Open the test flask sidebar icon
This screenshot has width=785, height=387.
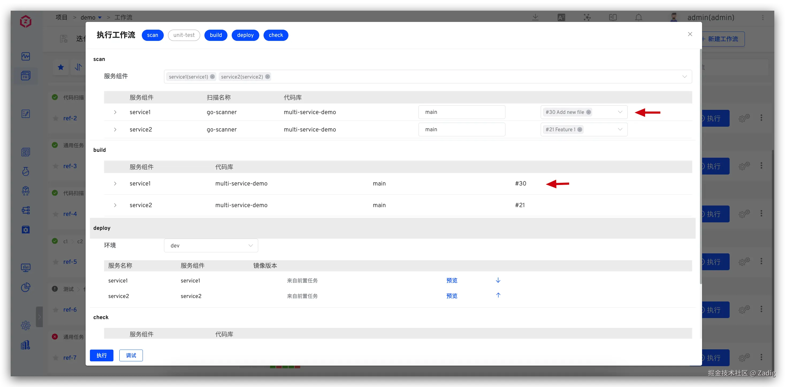[x=26, y=171]
